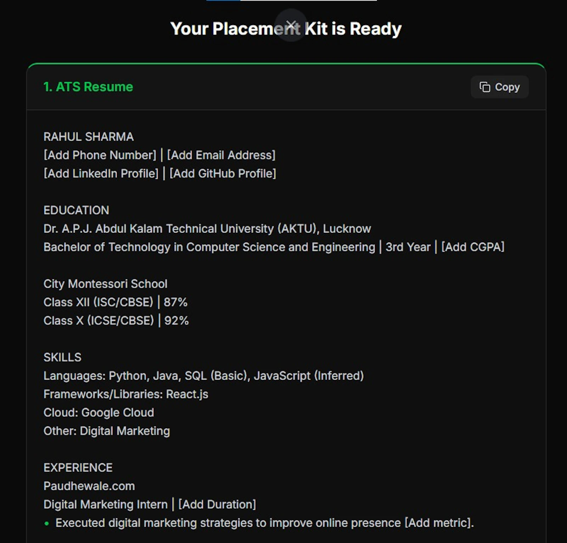Select the [Add LinkedIn Profile] placeholder

(x=101, y=173)
